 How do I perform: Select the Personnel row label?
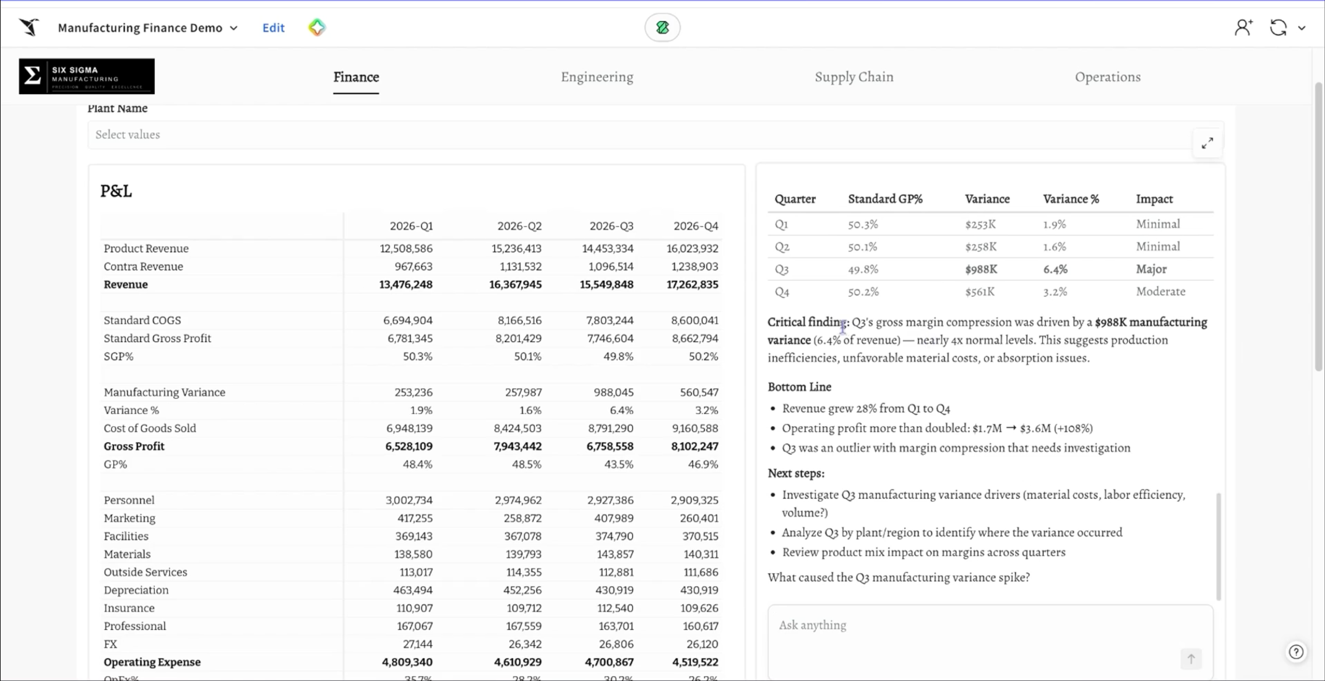(129, 500)
